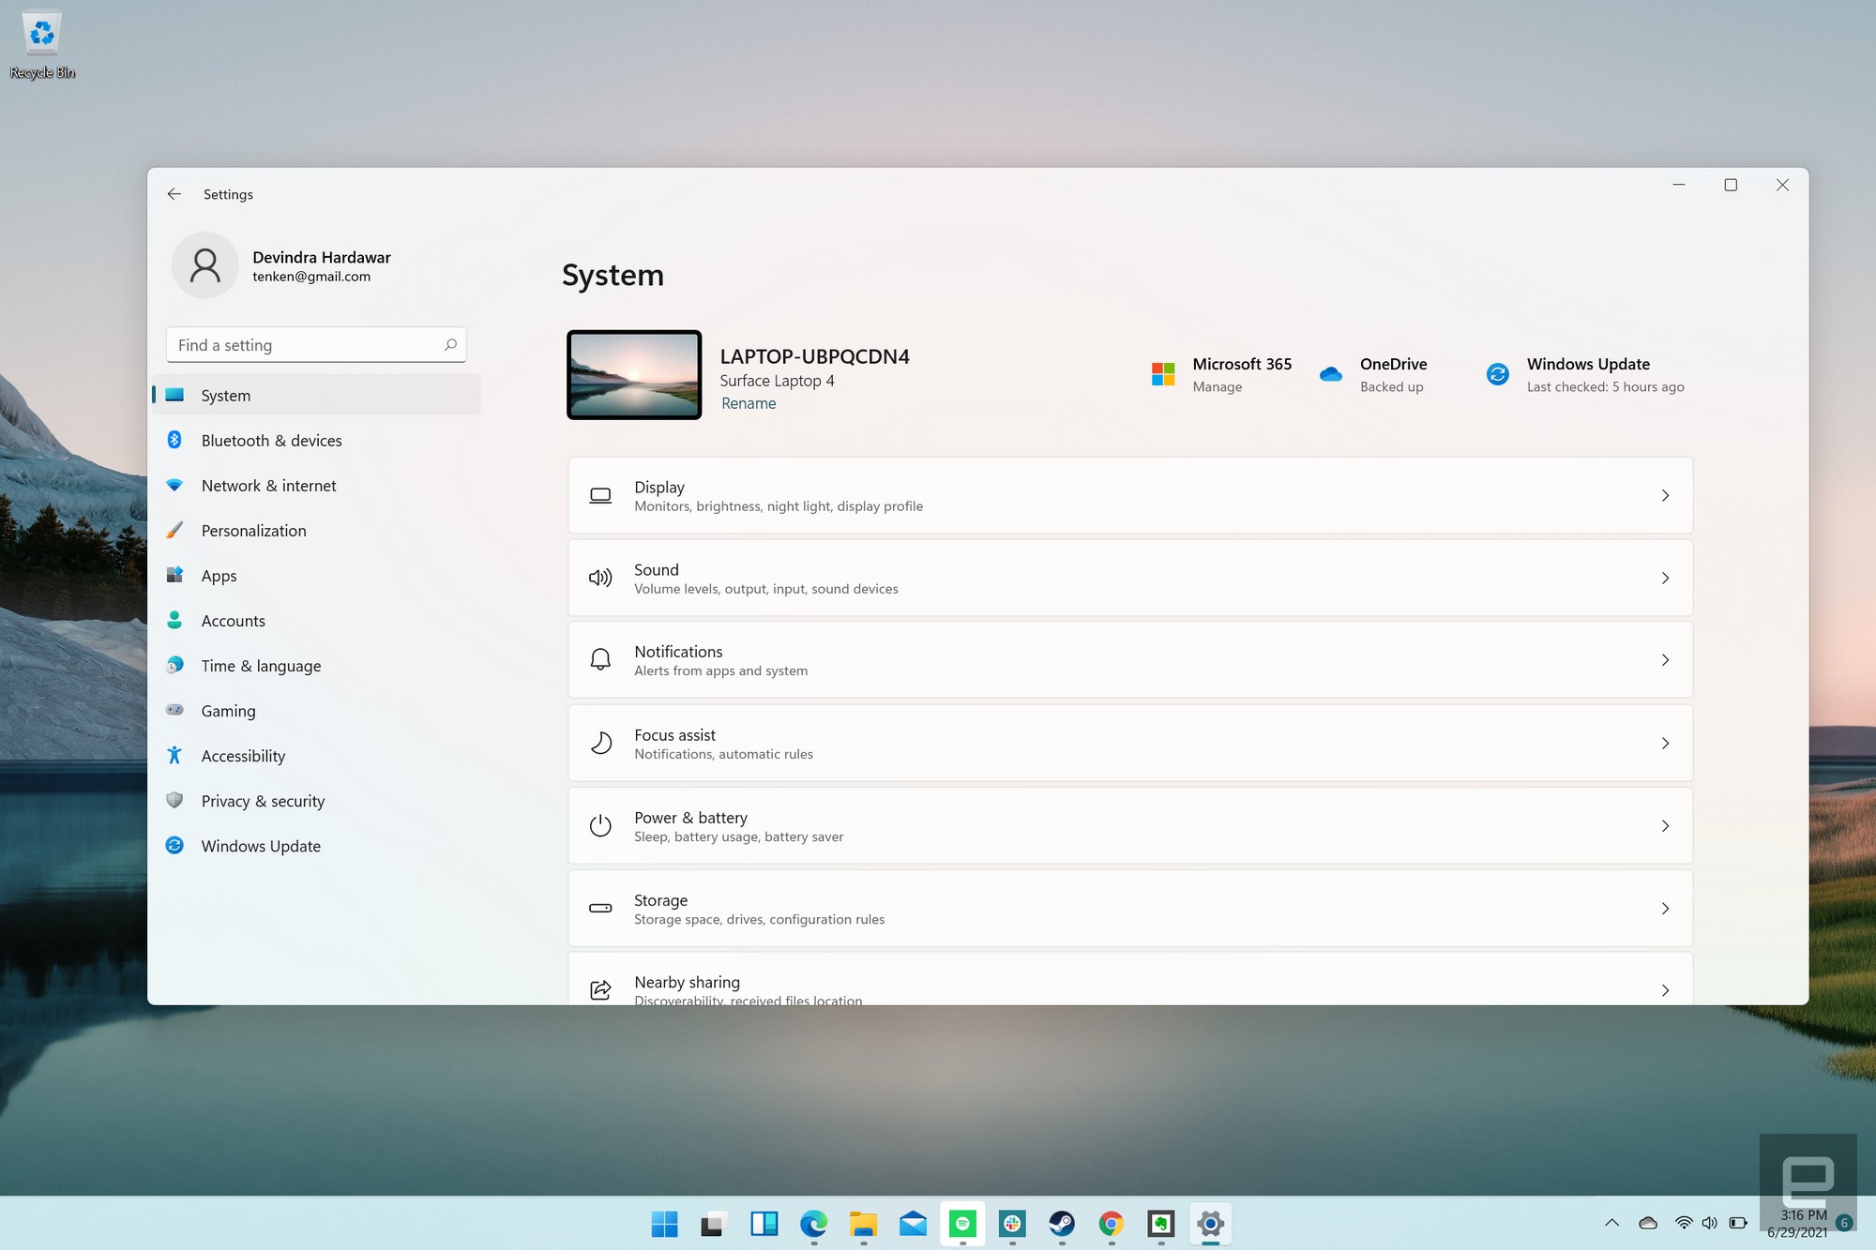This screenshot has height=1250, width=1876.
Task: Open Sound settings for volume and output
Action: (x=1129, y=578)
